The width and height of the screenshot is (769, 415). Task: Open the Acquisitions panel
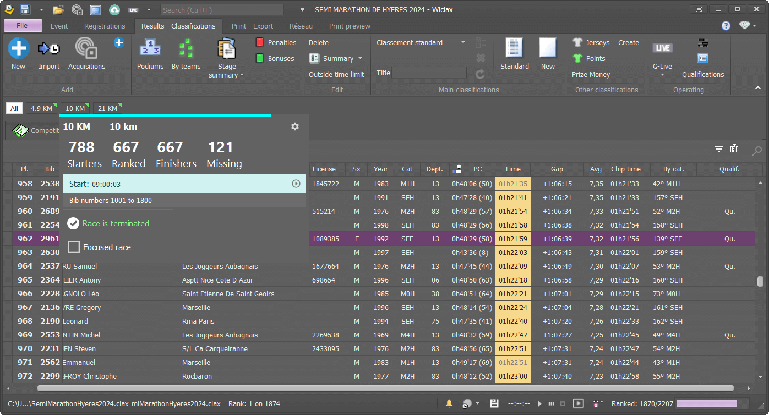tap(86, 53)
